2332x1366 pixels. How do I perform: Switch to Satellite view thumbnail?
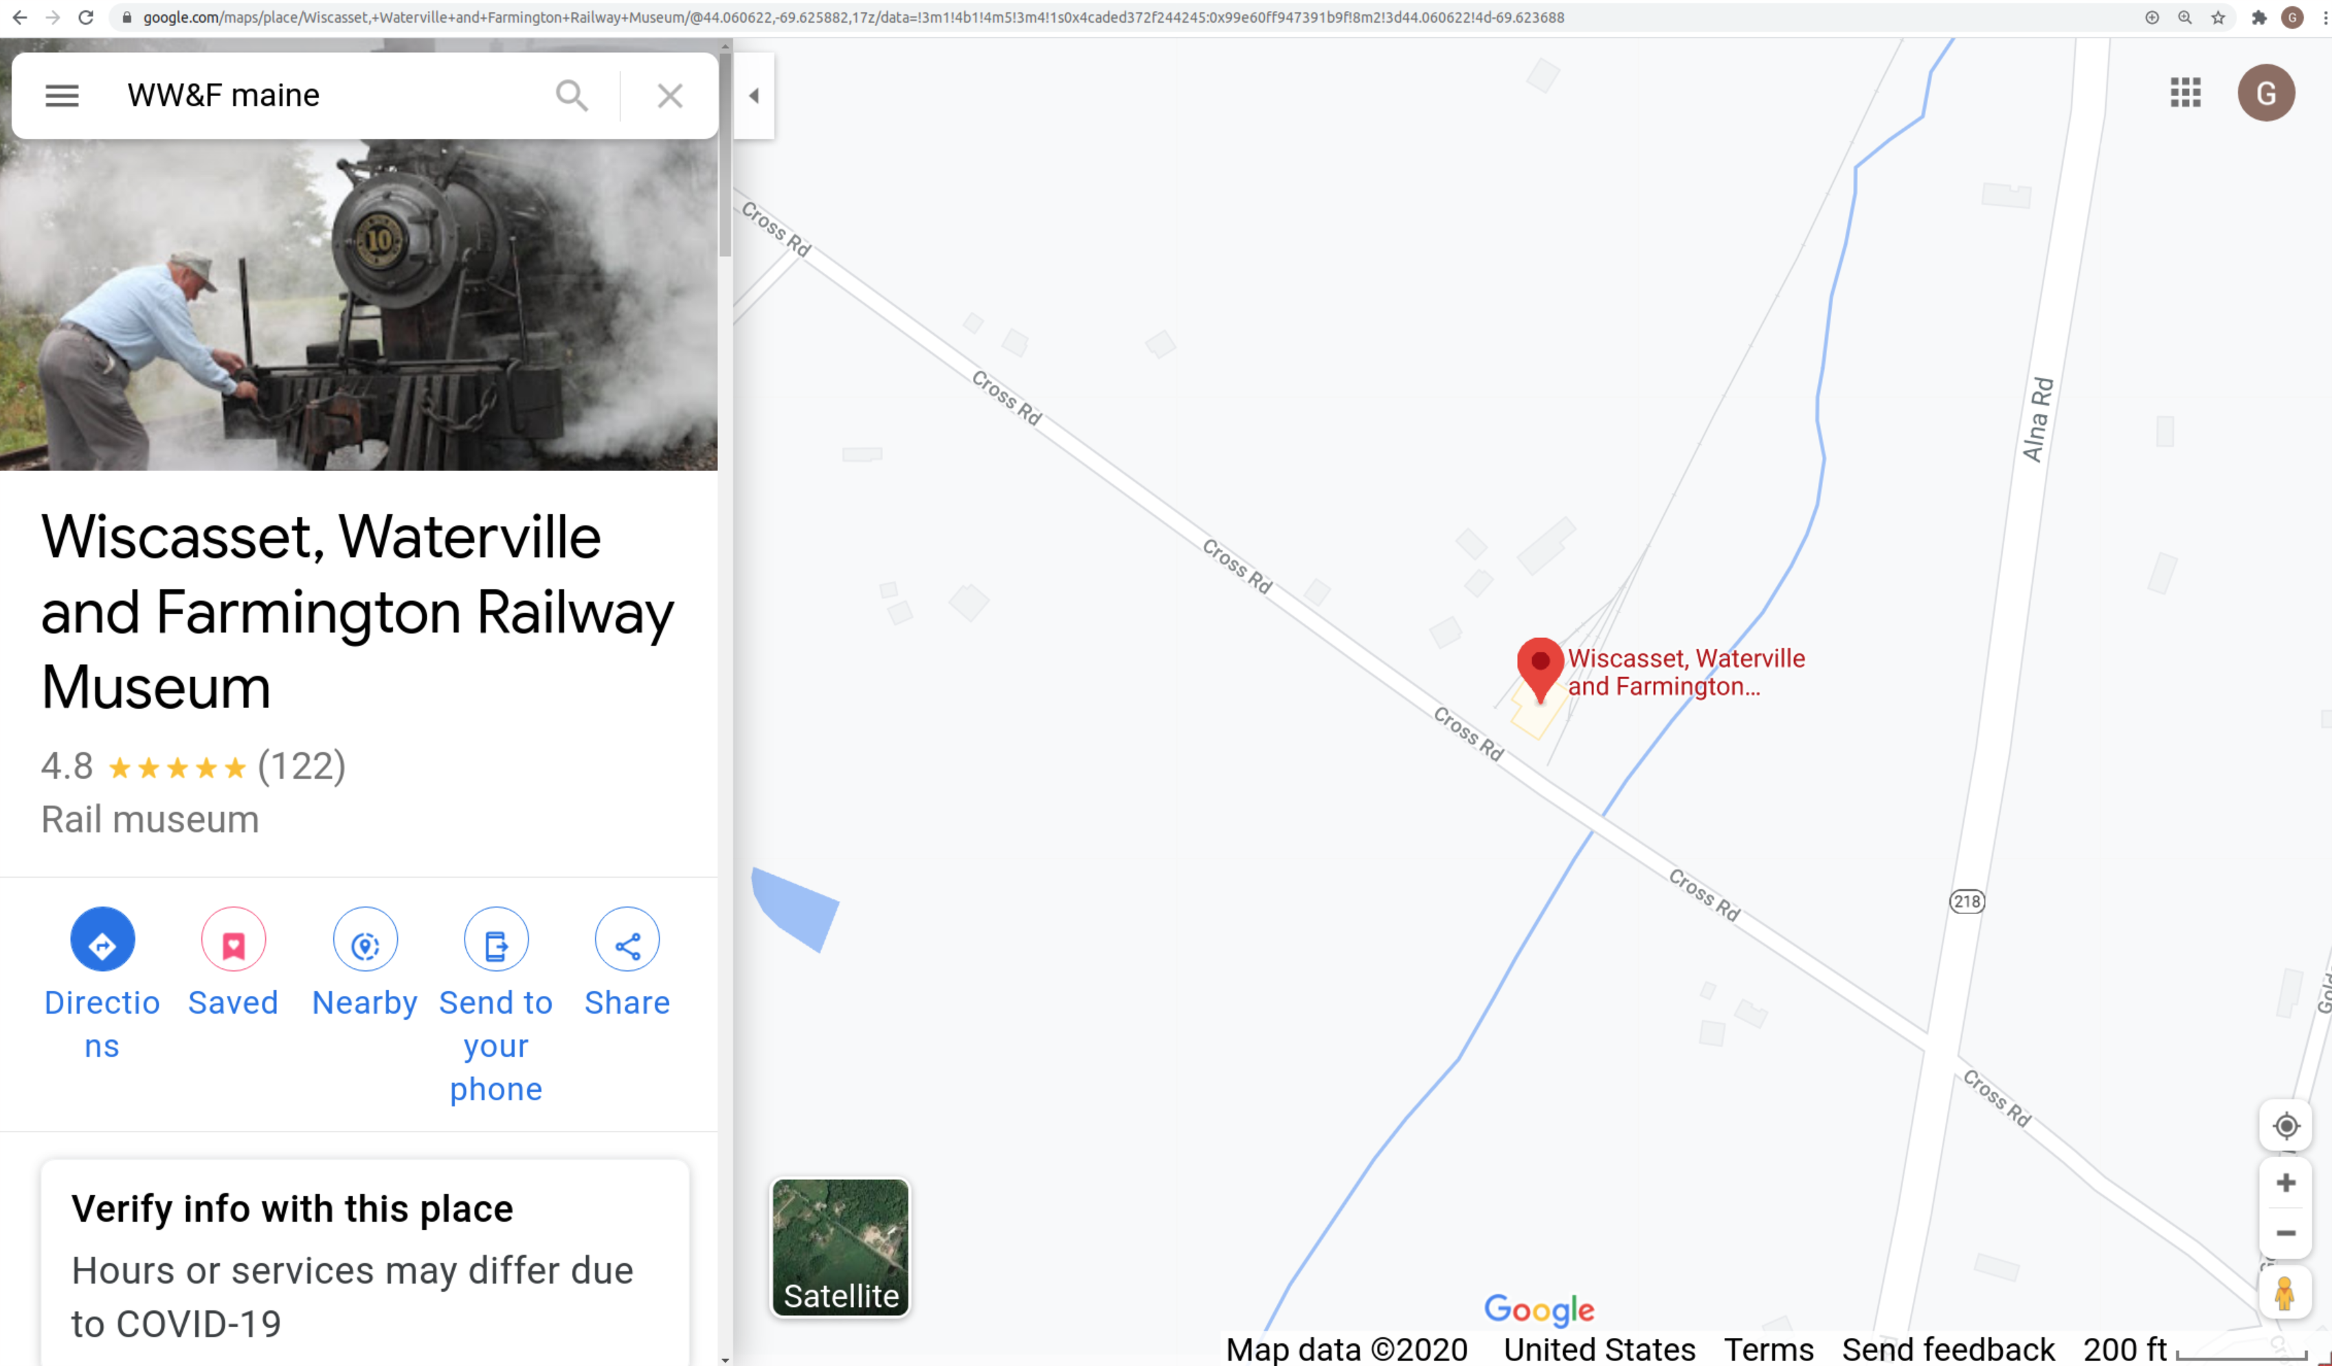tap(840, 1248)
